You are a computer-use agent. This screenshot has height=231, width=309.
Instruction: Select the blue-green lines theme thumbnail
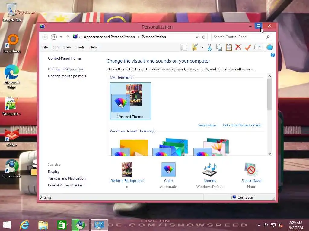click(171, 147)
